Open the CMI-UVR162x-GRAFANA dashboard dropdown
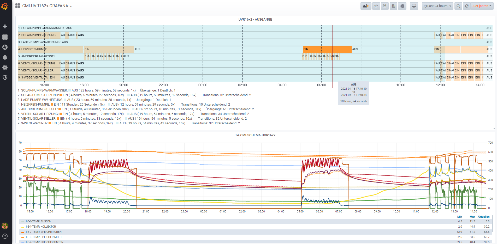This screenshot has height=244, width=497. (x=47, y=6)
